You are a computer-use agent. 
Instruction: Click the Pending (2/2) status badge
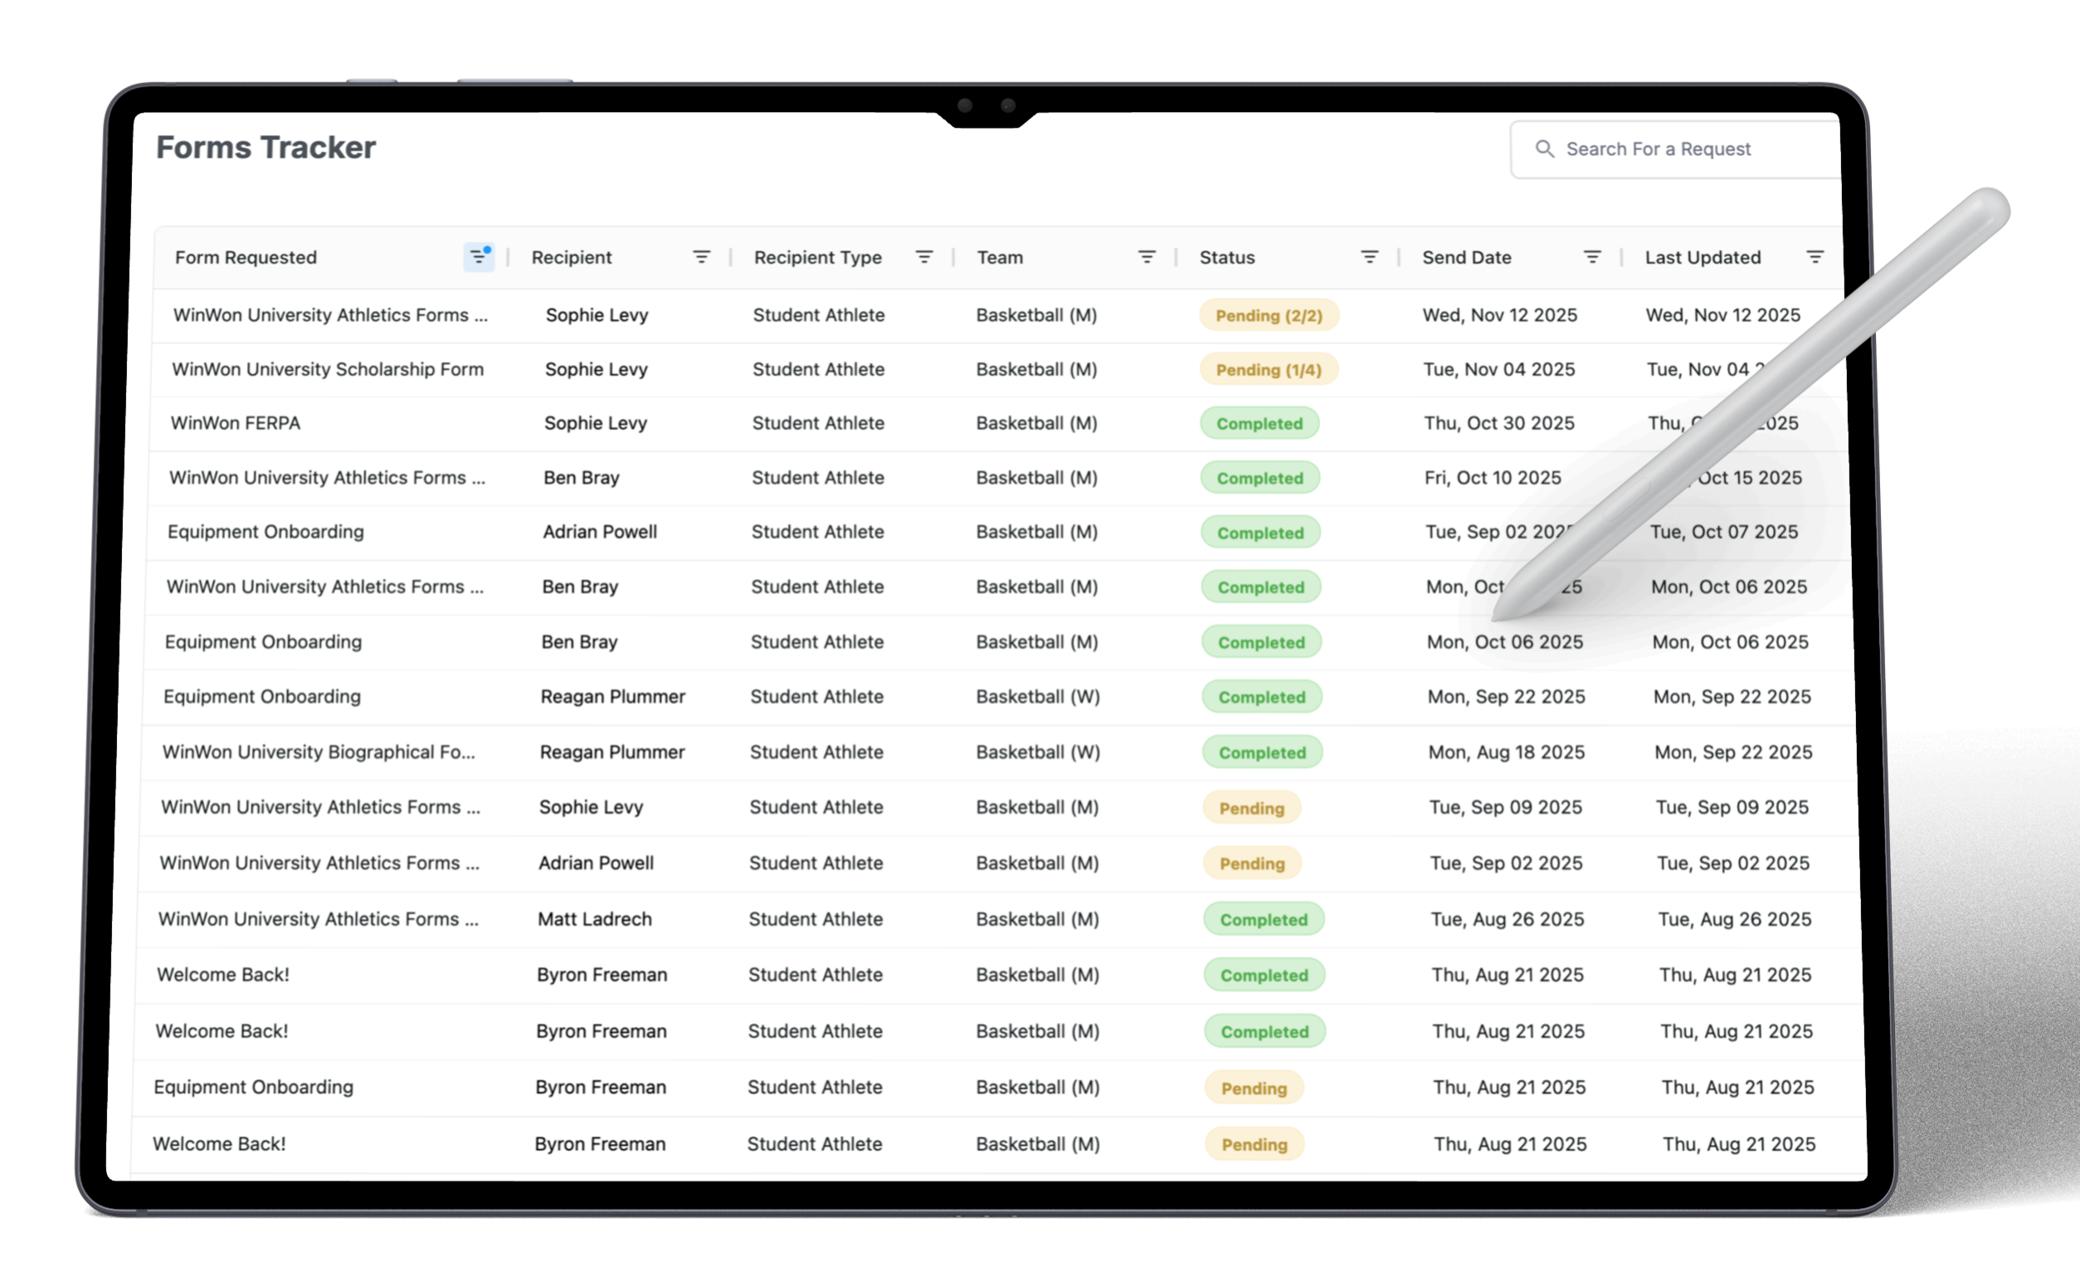(1269, 315)
